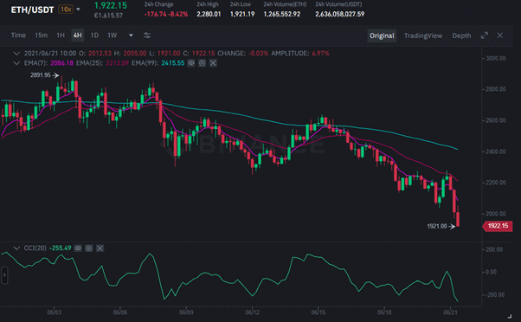This screenshot has width=521, height=322.
Task: Click the 2891.95 high price marker
Action: pyautogui.click(x=41, y=75)
